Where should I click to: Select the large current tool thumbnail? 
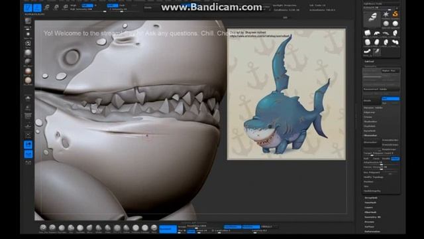[x=372, y=19]
